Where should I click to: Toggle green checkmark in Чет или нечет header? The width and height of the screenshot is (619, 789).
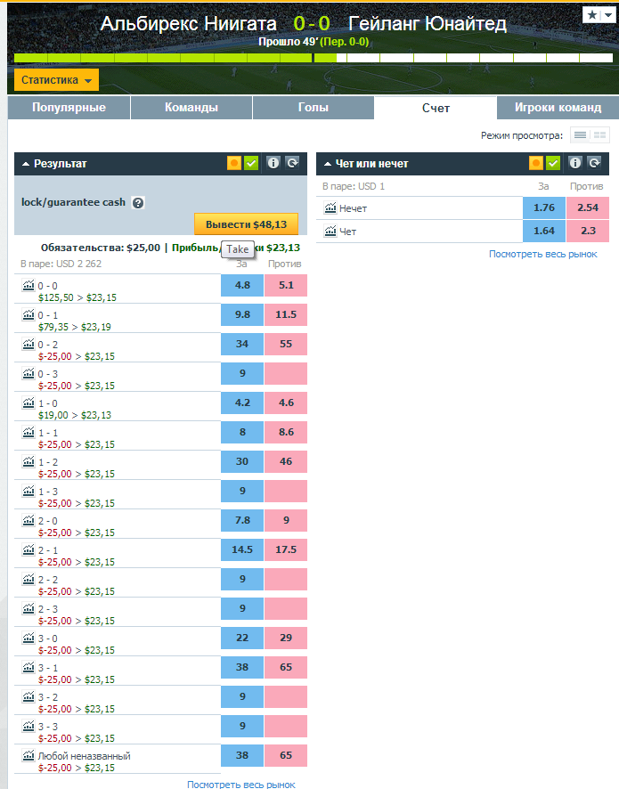click(x=553, y=163)
